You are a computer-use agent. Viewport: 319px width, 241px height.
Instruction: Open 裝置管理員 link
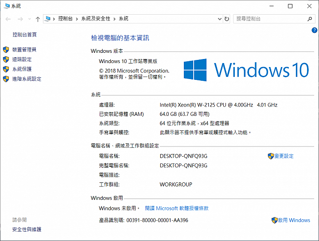click(24, 50)
